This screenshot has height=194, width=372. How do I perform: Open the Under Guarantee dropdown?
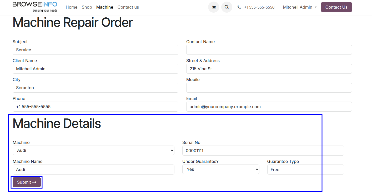pyautogui.click(x=220, y=170)
